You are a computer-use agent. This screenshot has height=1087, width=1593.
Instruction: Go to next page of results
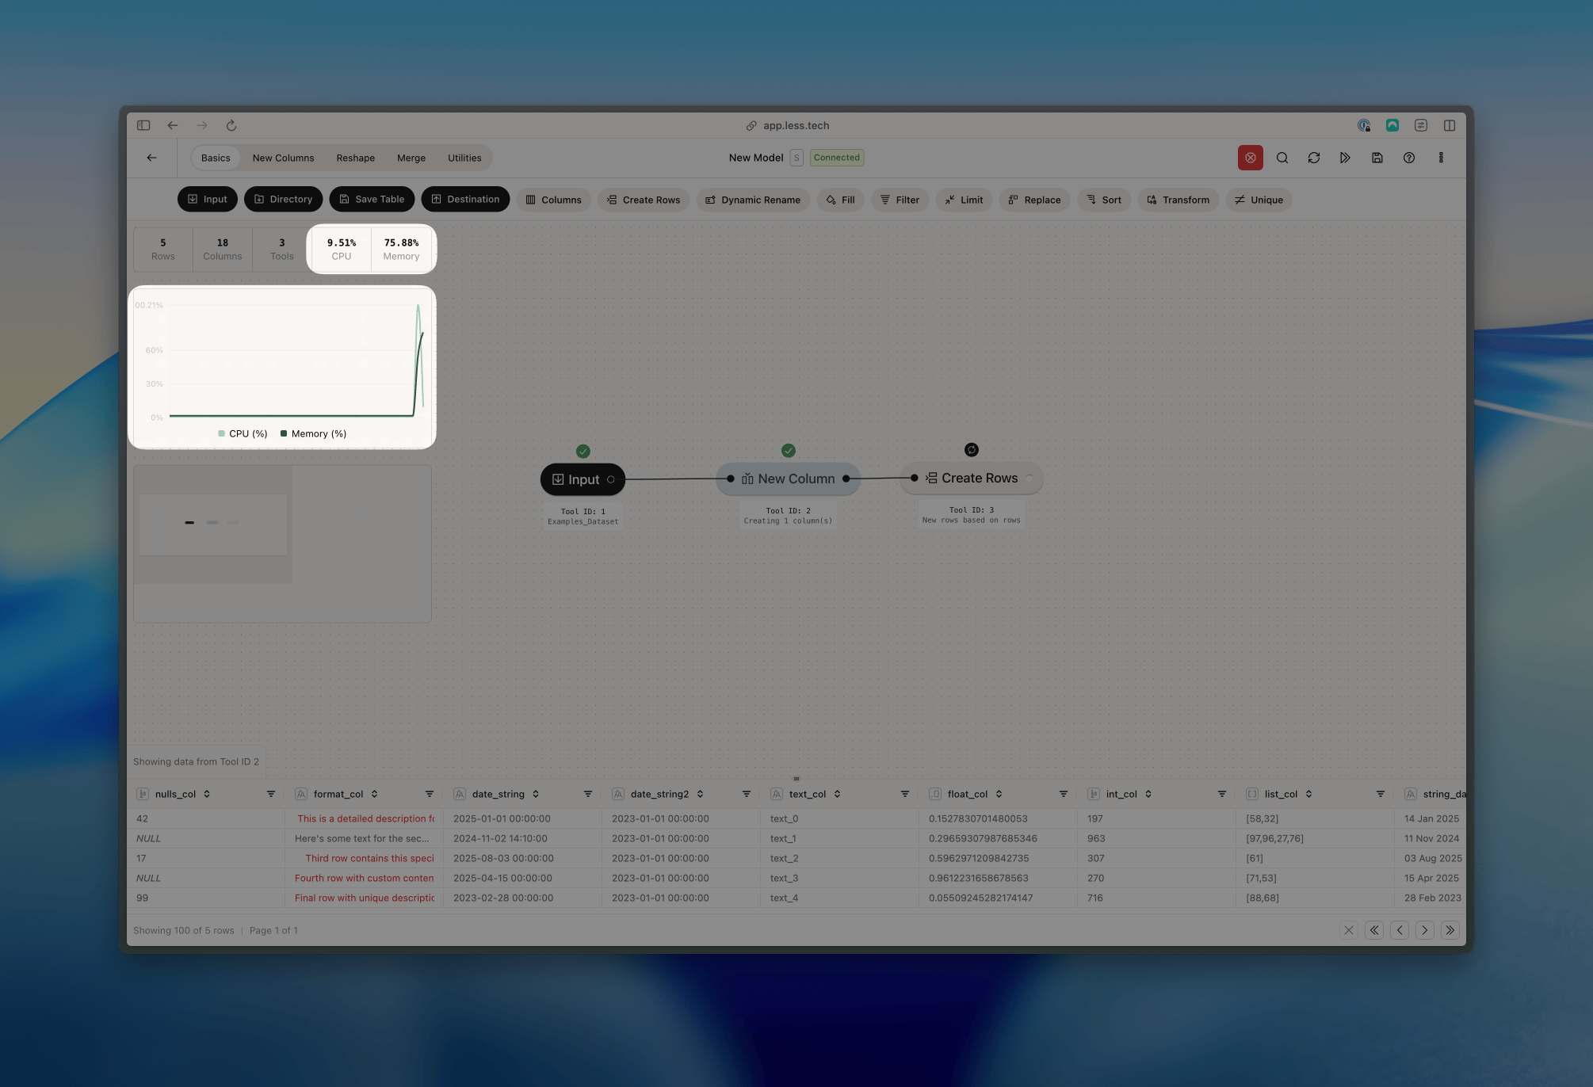[1424, 930]
